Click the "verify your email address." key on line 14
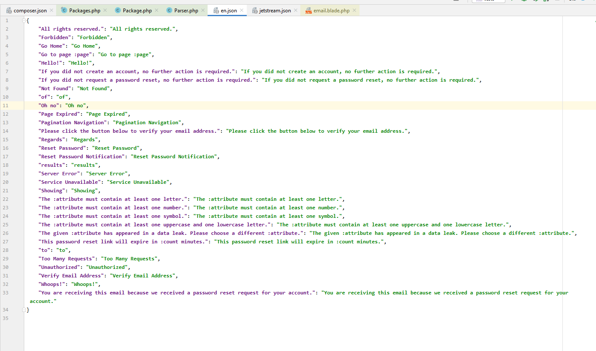 [129, 131]
